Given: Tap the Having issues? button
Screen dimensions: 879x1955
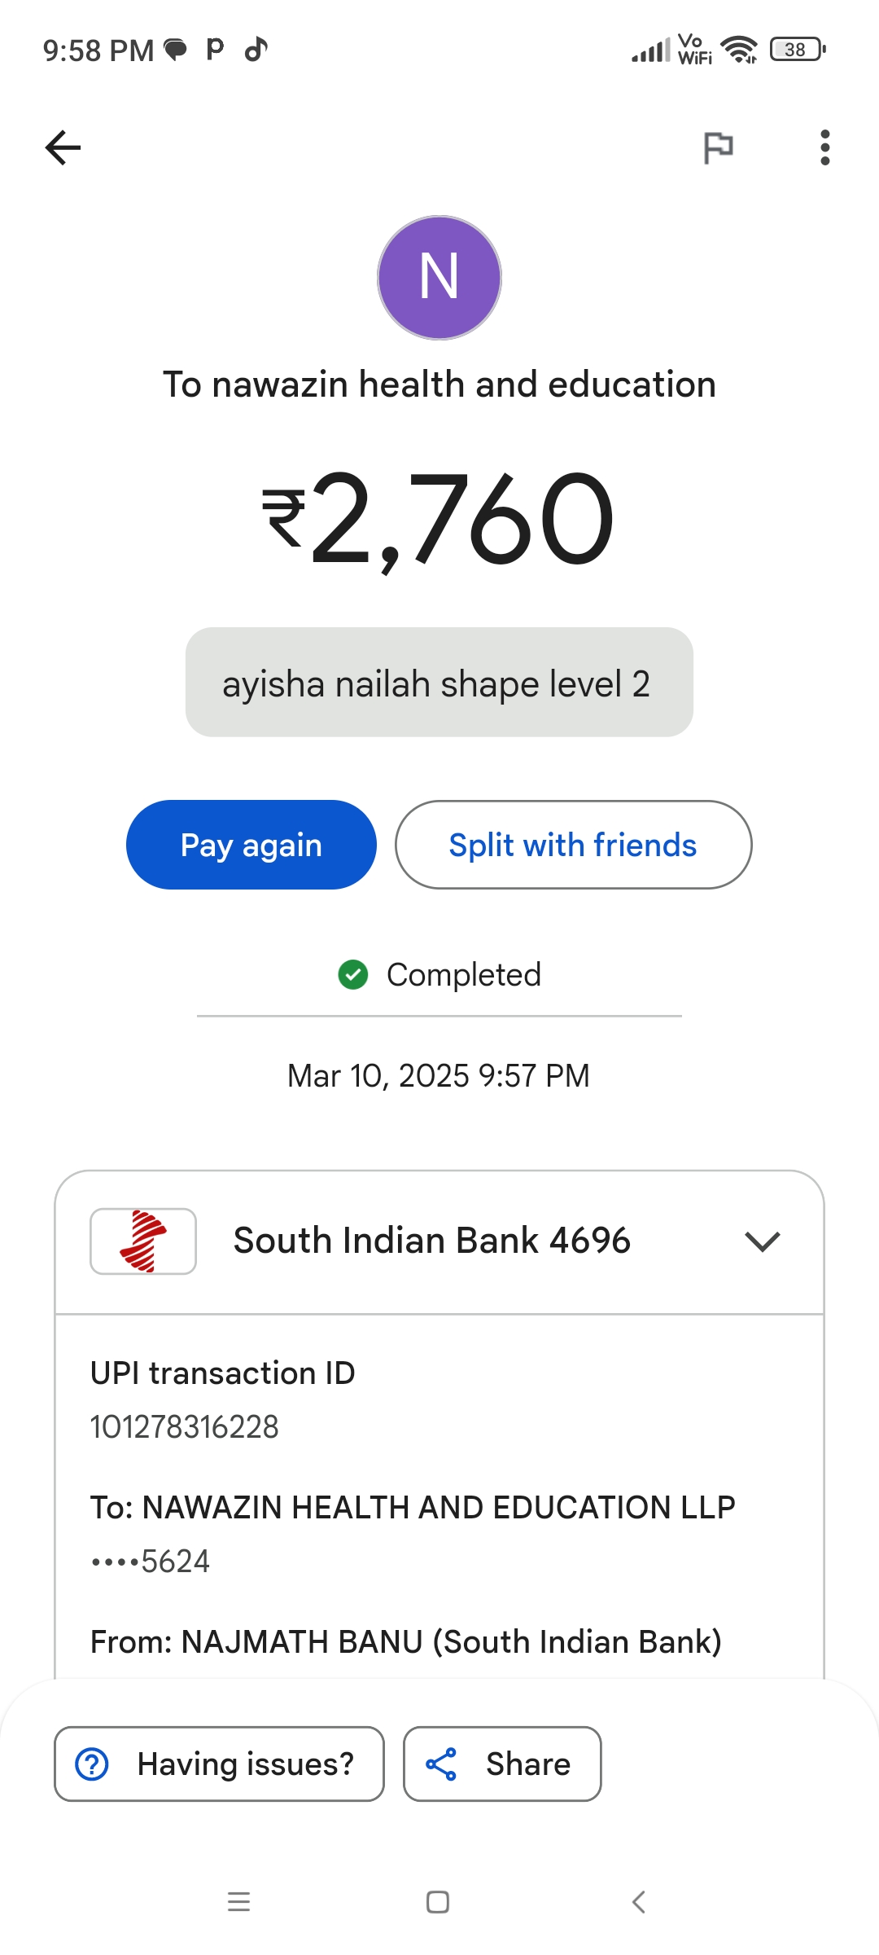Looking at the screenshot, I should (x=219, y=1764).
